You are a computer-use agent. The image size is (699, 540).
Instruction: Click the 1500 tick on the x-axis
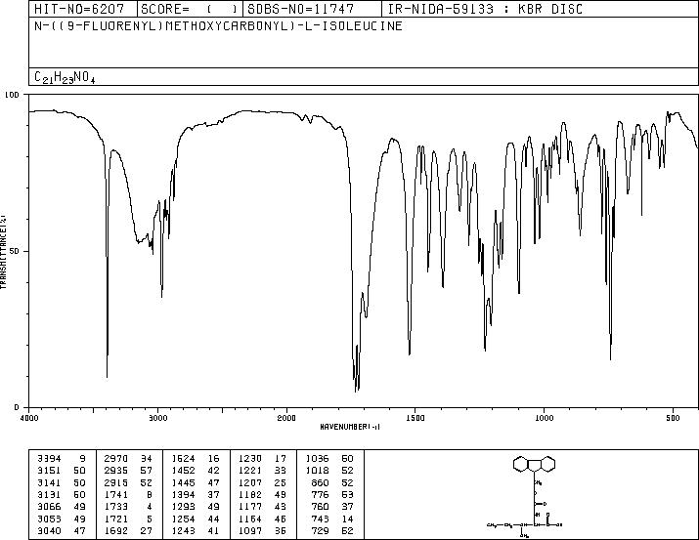[x=415, y=418]
